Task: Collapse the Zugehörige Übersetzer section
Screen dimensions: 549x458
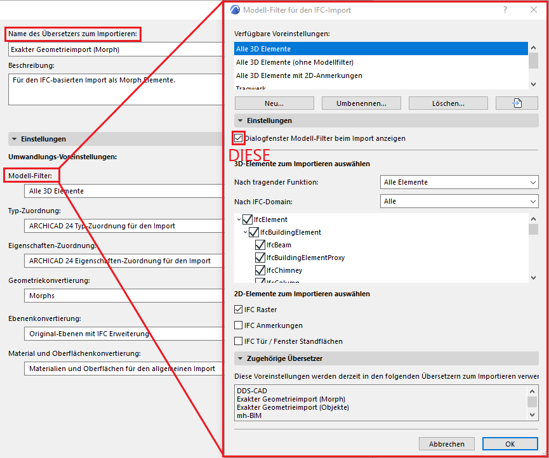Action: coord(241,359)
